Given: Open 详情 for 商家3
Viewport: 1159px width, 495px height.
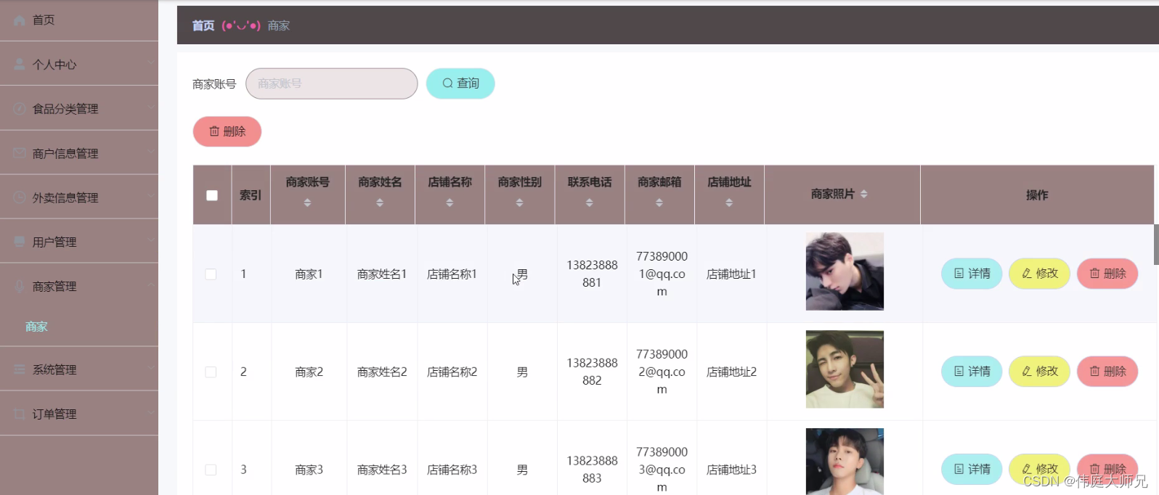Looking at the screenshot, I should pyautogui.click(x=972, y=469).
